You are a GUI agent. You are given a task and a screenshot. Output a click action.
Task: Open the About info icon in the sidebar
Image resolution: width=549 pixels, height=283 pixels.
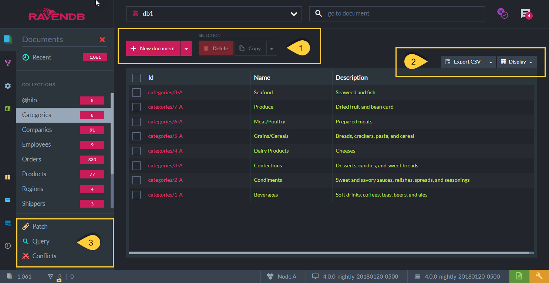click(x=8, y=246)
